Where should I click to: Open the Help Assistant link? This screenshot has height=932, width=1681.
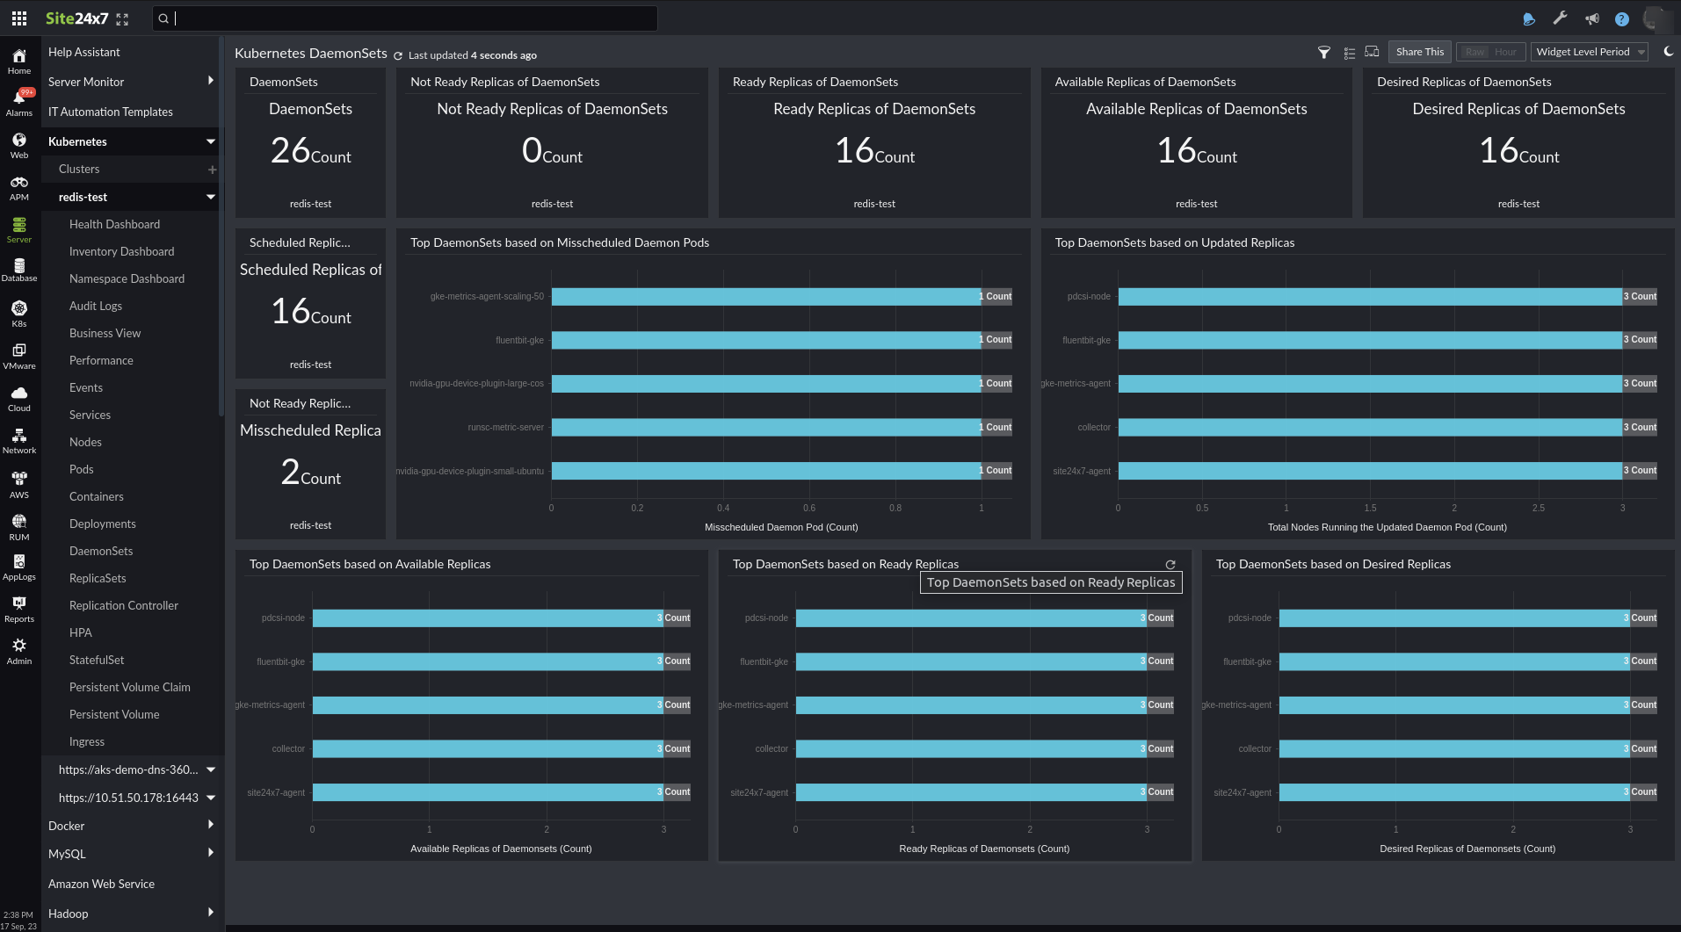[x=84, y=52]
